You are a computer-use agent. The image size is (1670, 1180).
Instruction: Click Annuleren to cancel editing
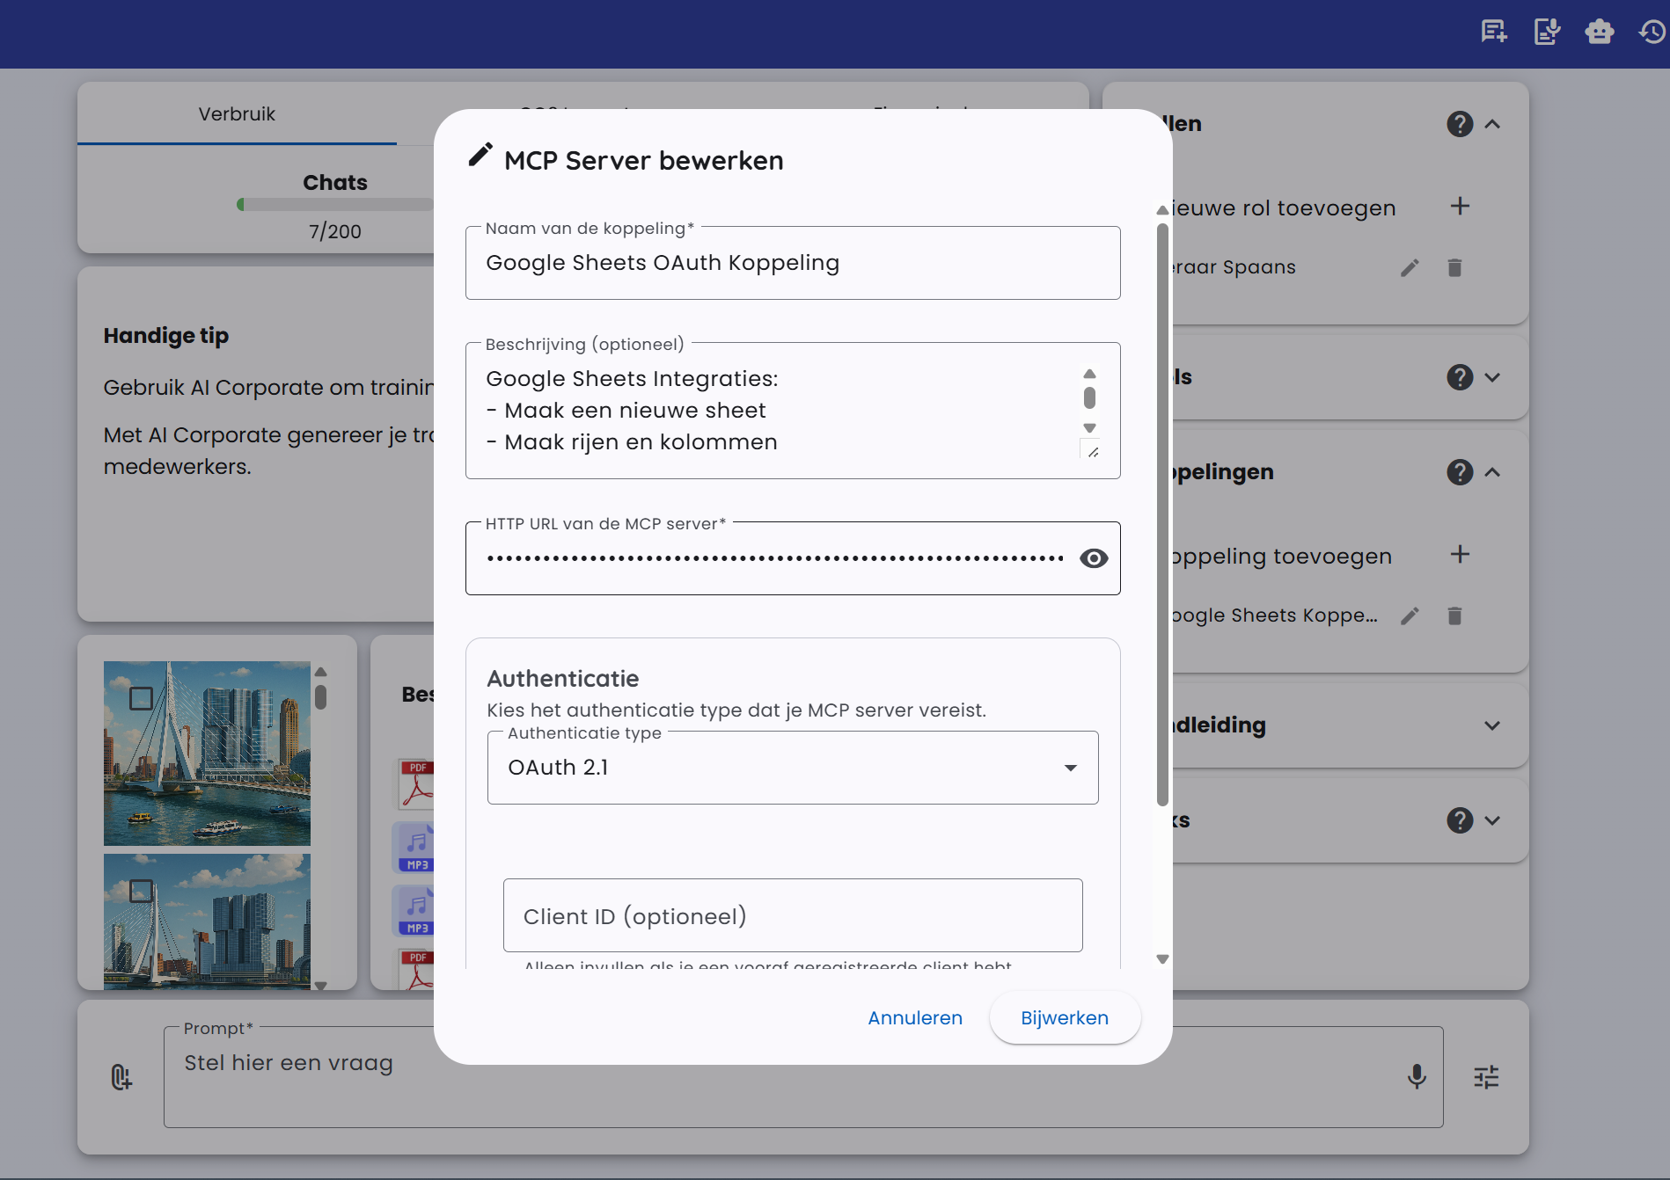[914, 1017]
